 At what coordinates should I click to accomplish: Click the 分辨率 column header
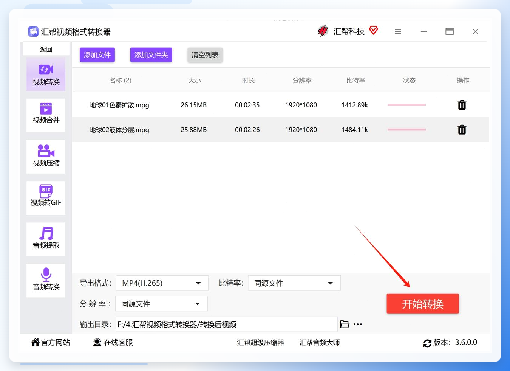pyautogui.click(x=302, y=80)
